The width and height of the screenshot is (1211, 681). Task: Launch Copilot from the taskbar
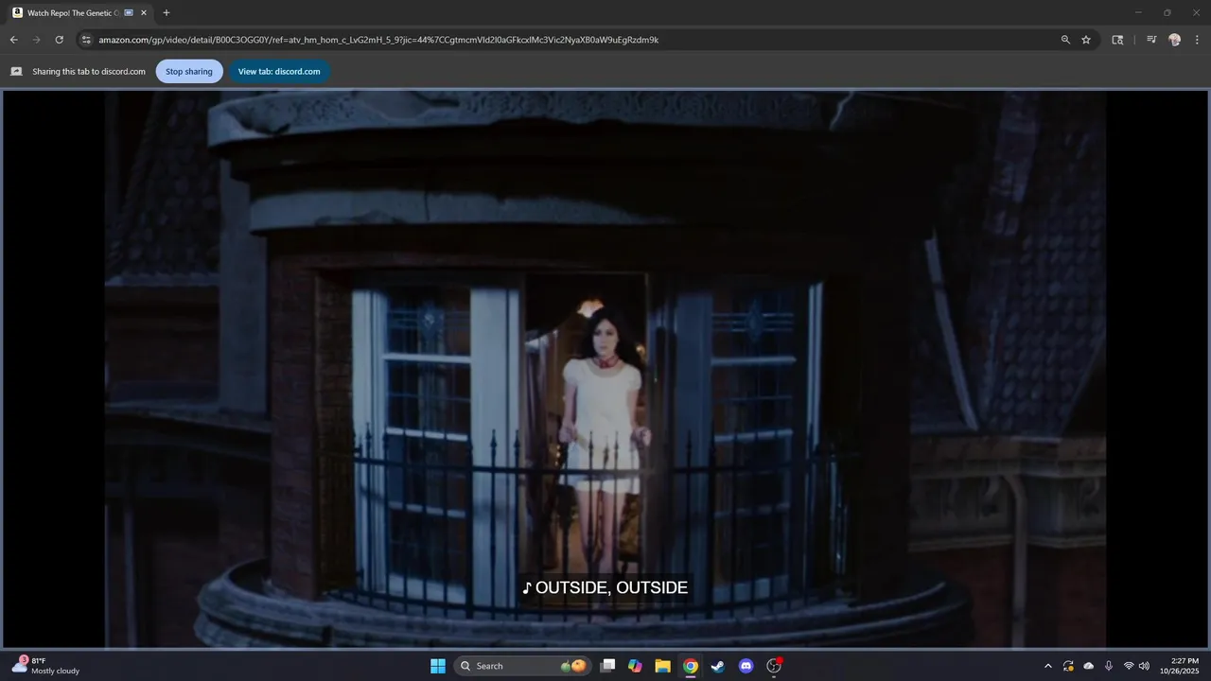(x=635, y=666)
